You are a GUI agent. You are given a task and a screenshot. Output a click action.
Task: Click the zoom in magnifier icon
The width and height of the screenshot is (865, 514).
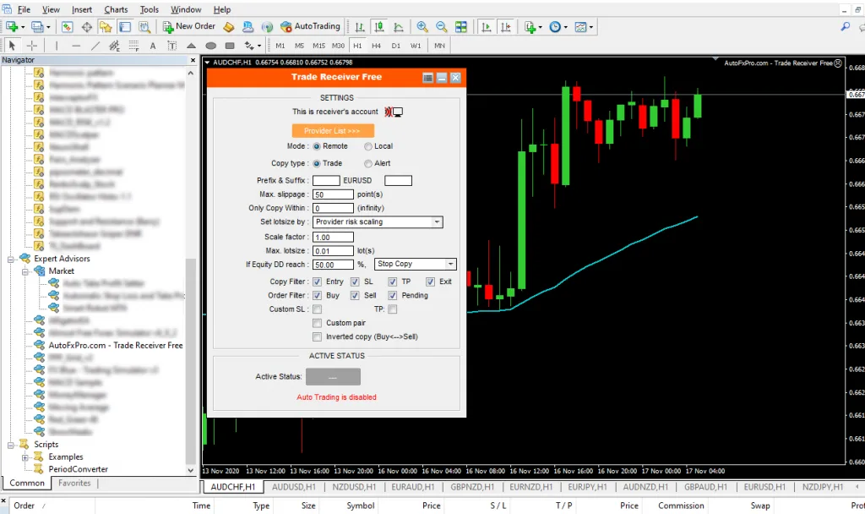[422, 26]
